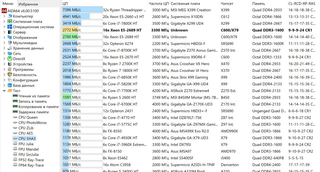Click the chip icon beside CPU PhotoWorxx
Image resolution: width=320 pixels, height=172 pixels.
[15, 123]
